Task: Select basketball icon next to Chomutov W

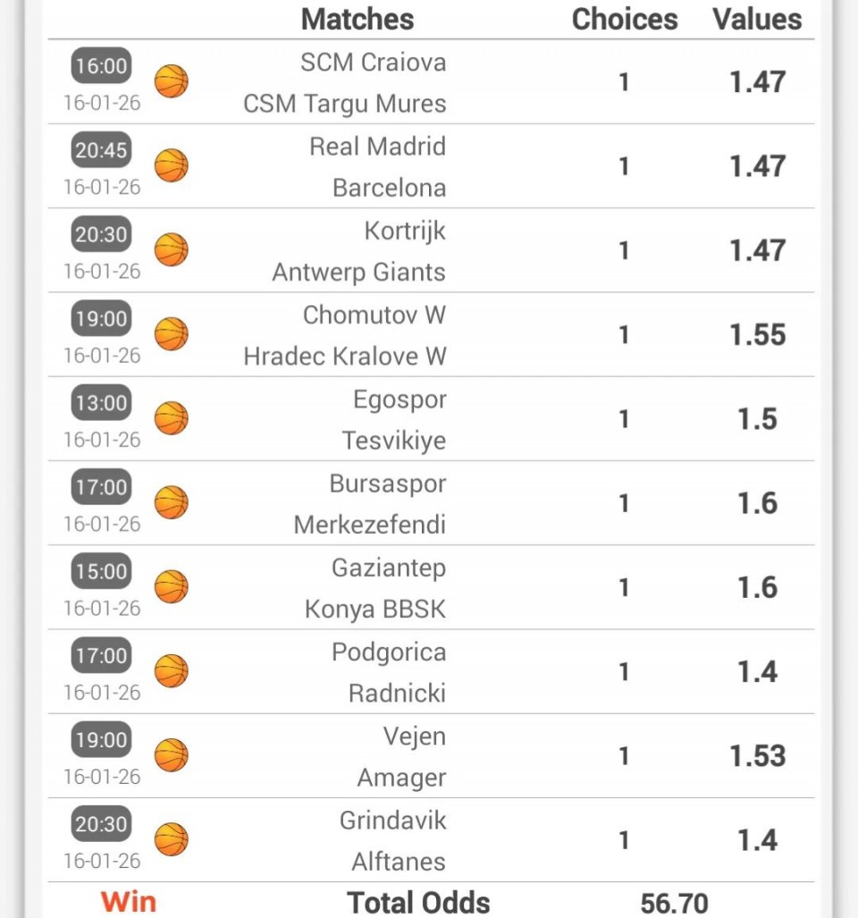Action: 172,334
